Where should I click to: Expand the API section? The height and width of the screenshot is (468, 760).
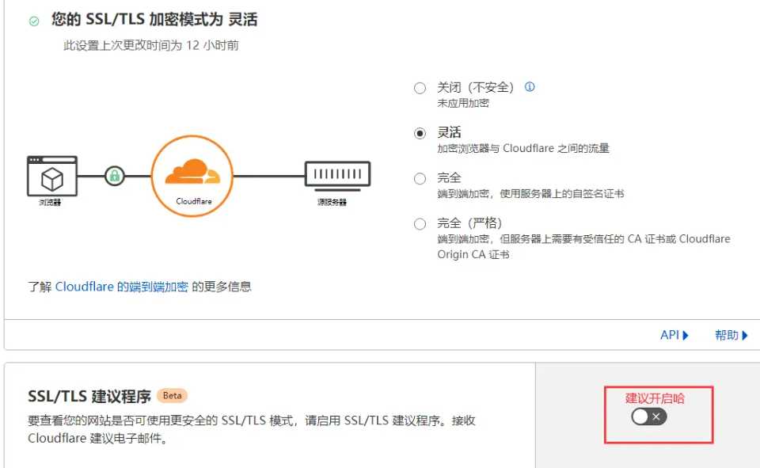[x=674, y=335]
